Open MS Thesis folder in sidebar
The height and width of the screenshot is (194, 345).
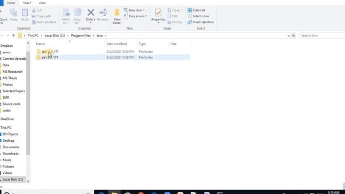click(10, 78)
